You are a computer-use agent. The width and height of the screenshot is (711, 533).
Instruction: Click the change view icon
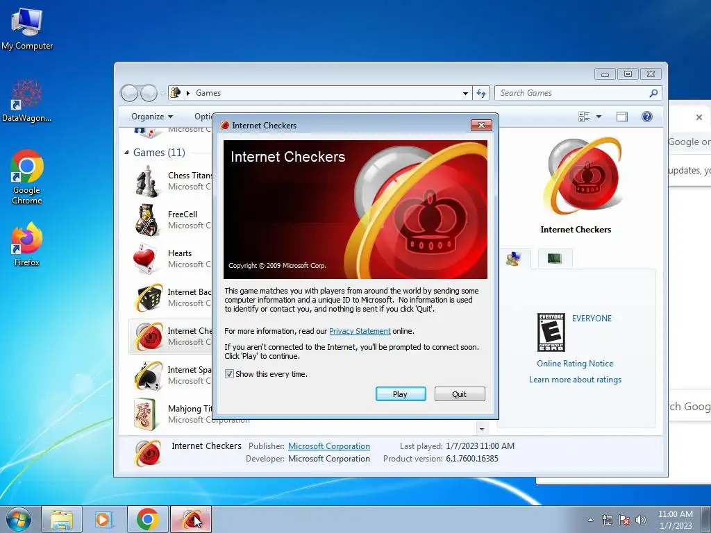(584, 117)
